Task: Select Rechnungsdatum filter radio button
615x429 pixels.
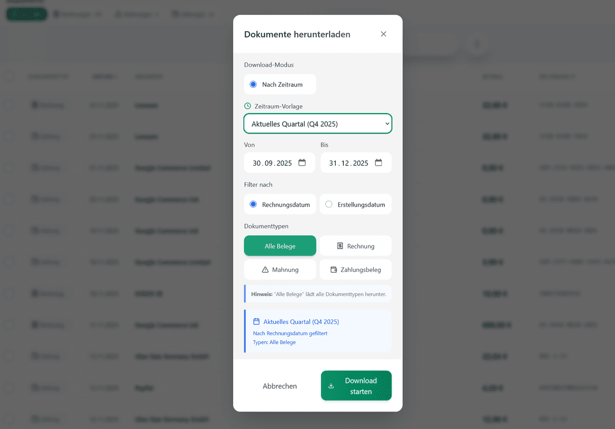Action: (253, 205)
